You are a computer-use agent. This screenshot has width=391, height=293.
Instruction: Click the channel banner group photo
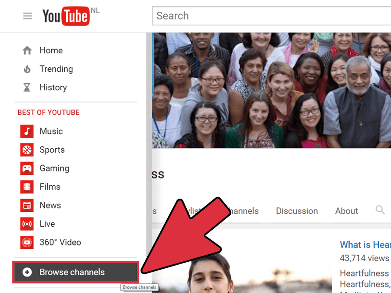pos(272,90)
